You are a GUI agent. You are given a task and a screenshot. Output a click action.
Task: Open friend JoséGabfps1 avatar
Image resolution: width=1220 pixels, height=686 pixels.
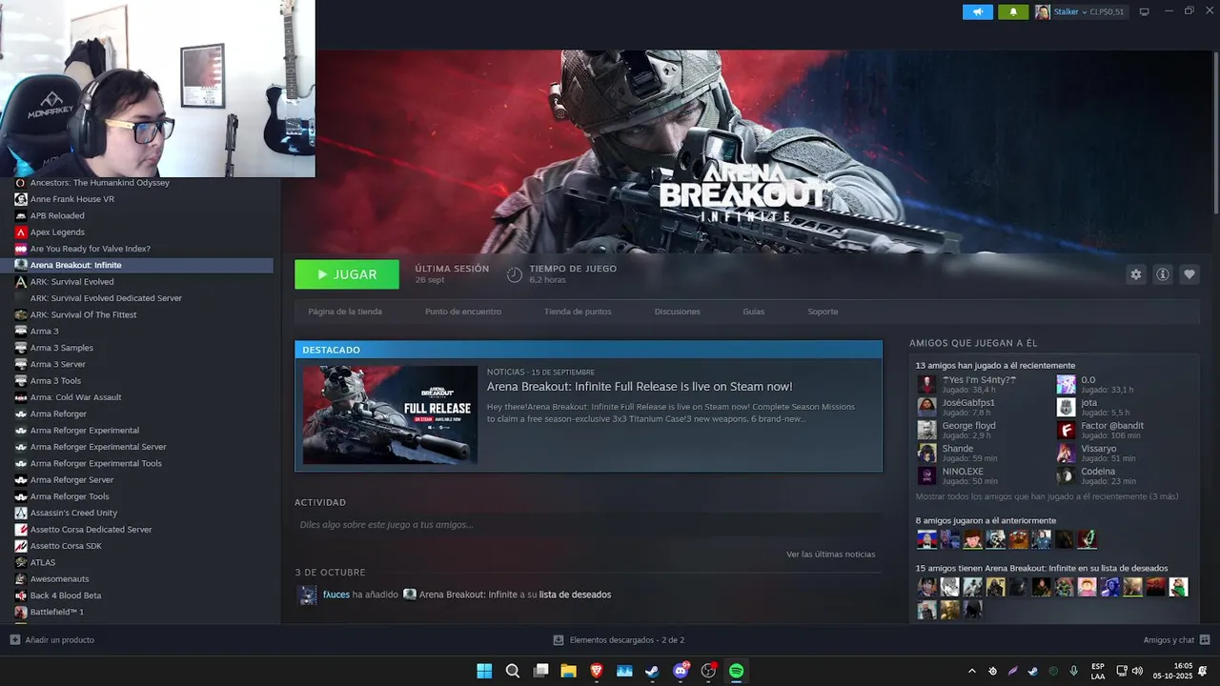[x=926, y=407]
